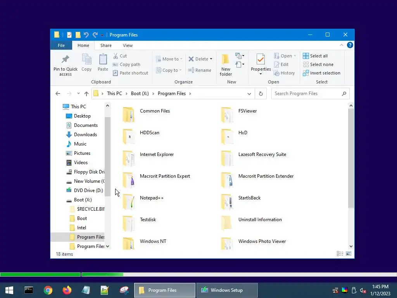This screenshot has width=397, height=298.
Task: Open the Delete dropdown arrow
Action: click(211, 59)
